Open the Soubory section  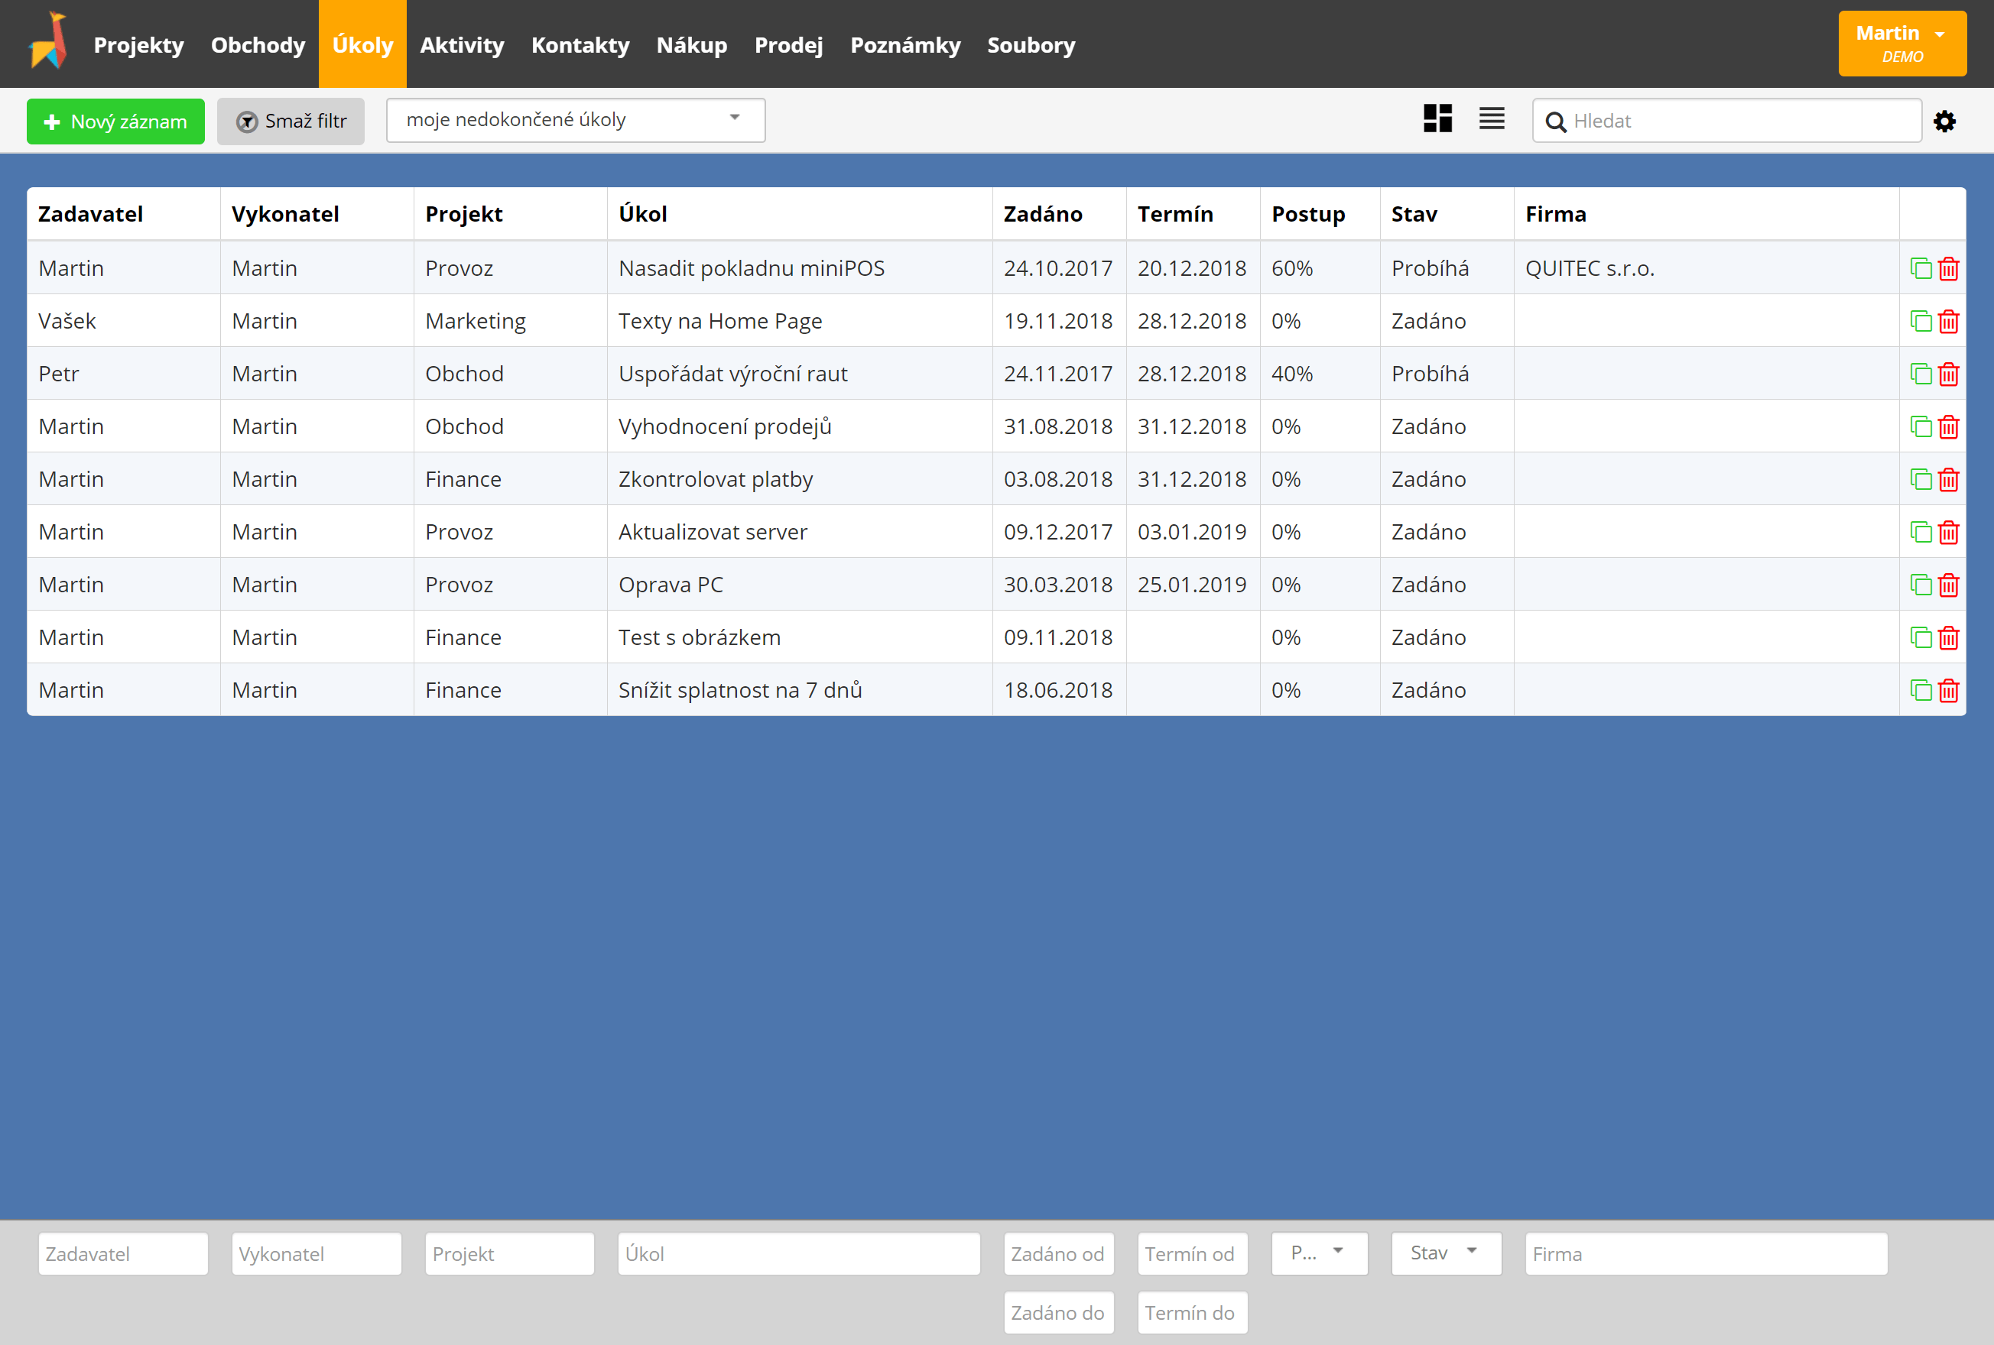click(x=1031, y=44)
